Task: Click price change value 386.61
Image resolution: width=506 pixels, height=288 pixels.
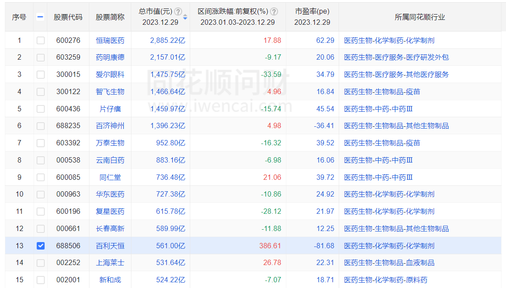Action: 270,246
